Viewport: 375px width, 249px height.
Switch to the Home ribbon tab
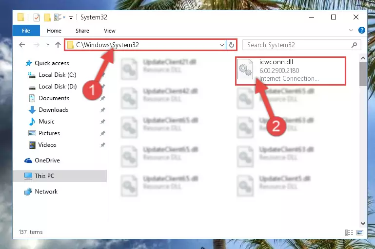click(x=54, y=31)
